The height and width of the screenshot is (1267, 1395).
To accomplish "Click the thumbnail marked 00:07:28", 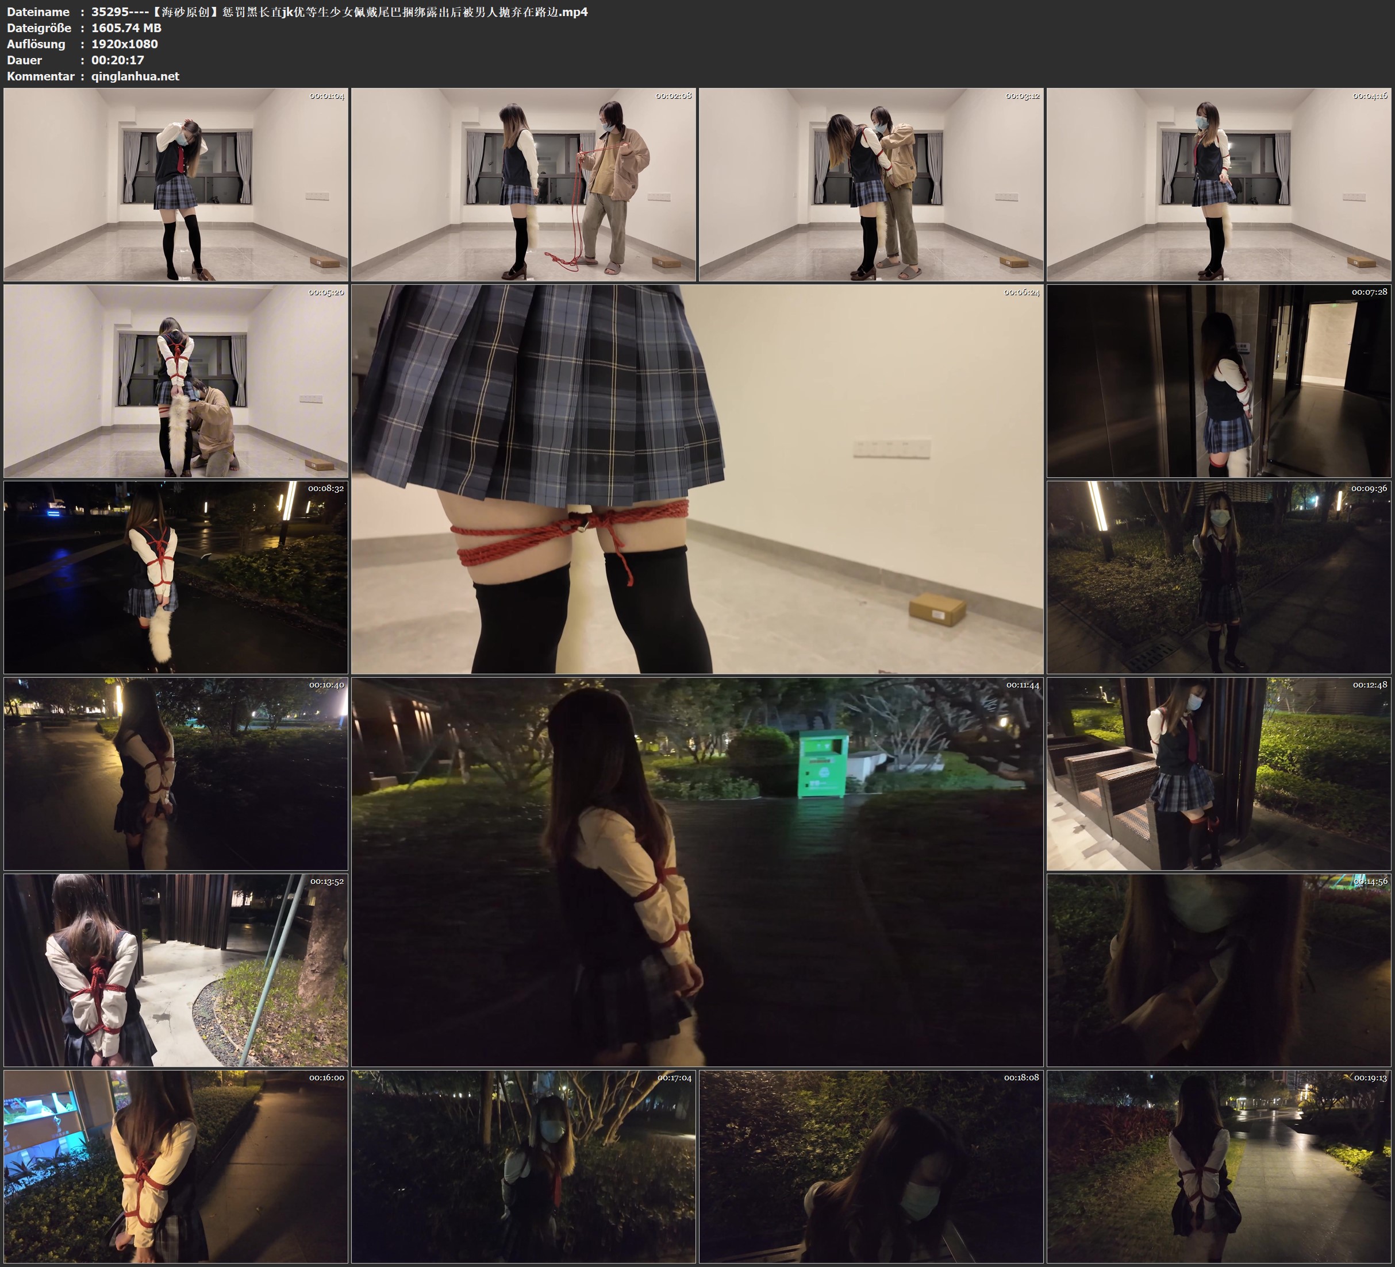I will (1219, 381).
